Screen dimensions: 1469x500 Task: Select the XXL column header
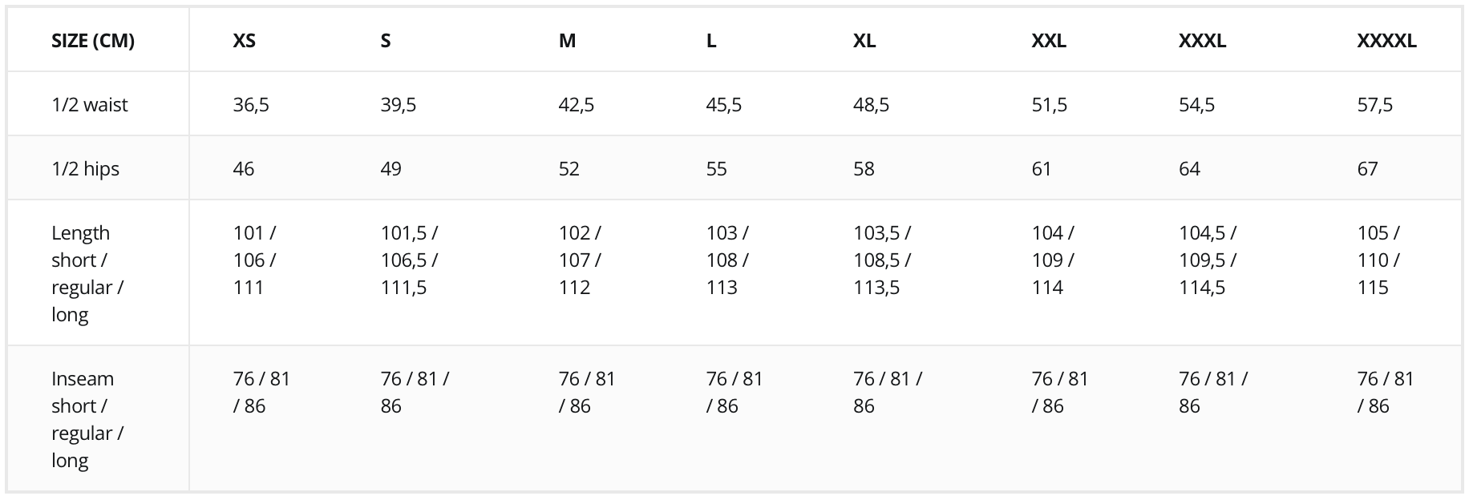point(1049,41)
